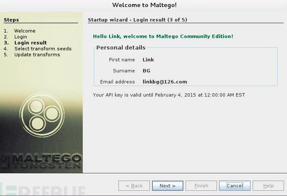Click the green Hello Link welcome heading
This screenshot has height=196, width=287.
tap(163, 37)
